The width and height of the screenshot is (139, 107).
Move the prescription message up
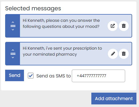pos(13,50)
